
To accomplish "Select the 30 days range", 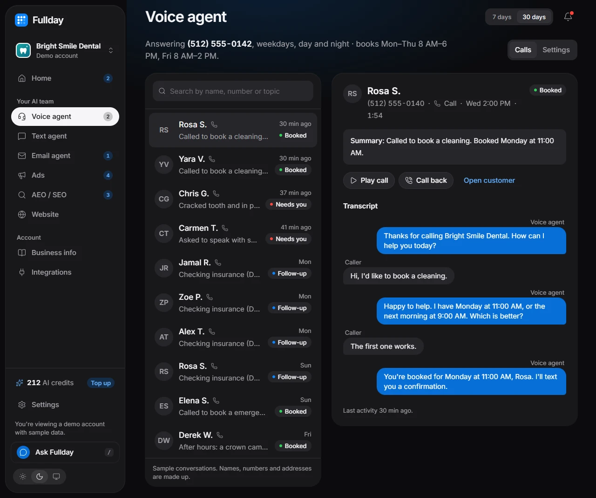I will tap(534, 17).
